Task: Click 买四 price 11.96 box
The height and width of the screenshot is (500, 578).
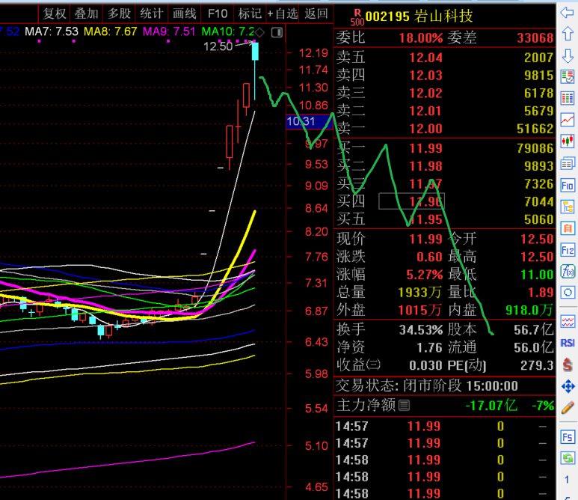Action: (x=411, y=201)
